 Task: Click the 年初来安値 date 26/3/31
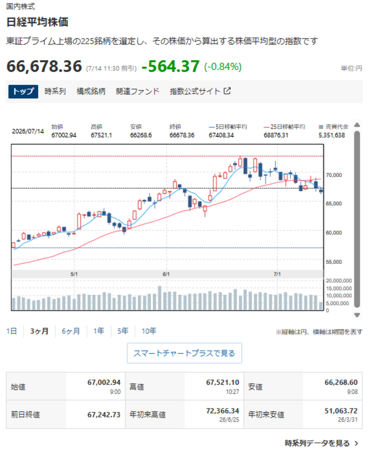[348, 420]
